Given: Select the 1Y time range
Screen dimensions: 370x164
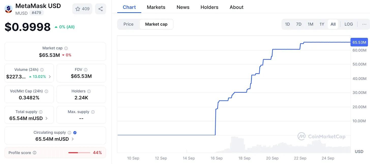Looking at the screenshot, I should coord(322,24).
